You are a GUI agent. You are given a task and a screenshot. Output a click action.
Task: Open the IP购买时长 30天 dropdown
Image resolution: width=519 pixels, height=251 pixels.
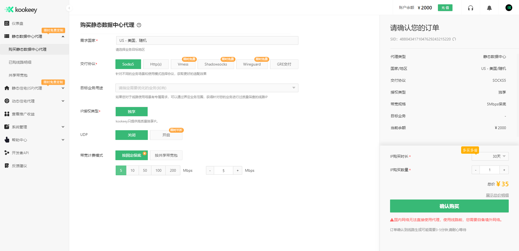[x=490, y=156]
